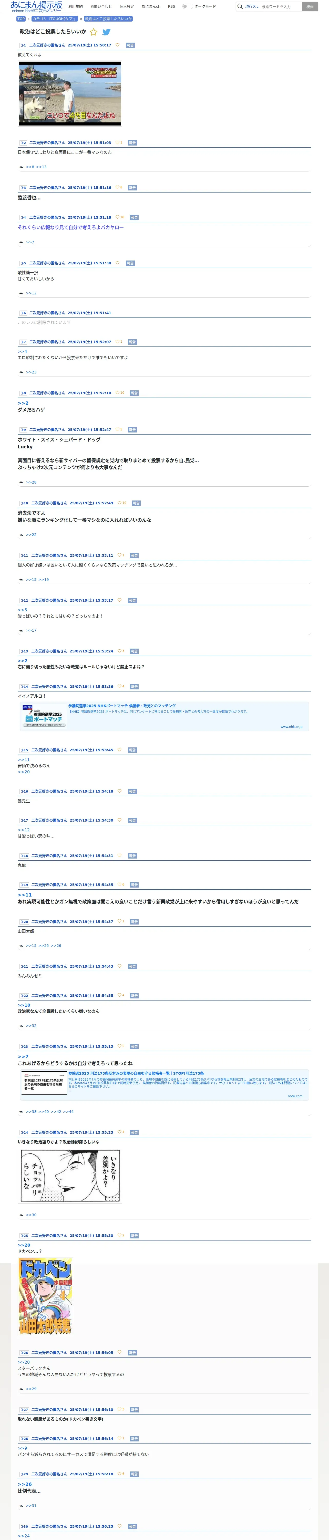Click the heart icon on post 30
Screen dimensions: 329x1540
[x=119, y=1526]
